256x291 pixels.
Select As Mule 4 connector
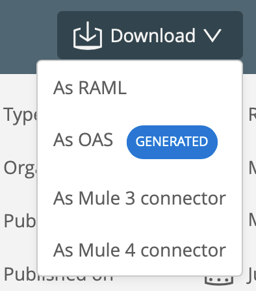click(x=140, y=251)
